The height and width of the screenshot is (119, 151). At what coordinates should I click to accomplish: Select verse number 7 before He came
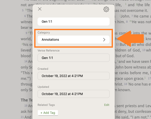click(x=132, y=16)
